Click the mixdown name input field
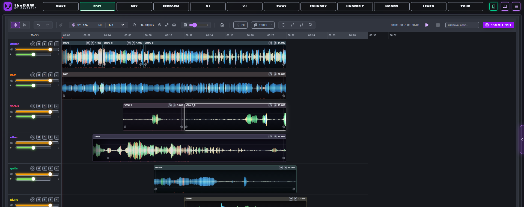 [x=462, y=25]
